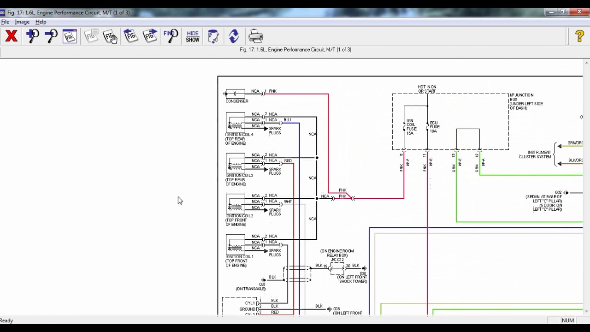Open the Find magnifier tool
Image resolution: width=590 pixels, height=332 pixels.
171,36
